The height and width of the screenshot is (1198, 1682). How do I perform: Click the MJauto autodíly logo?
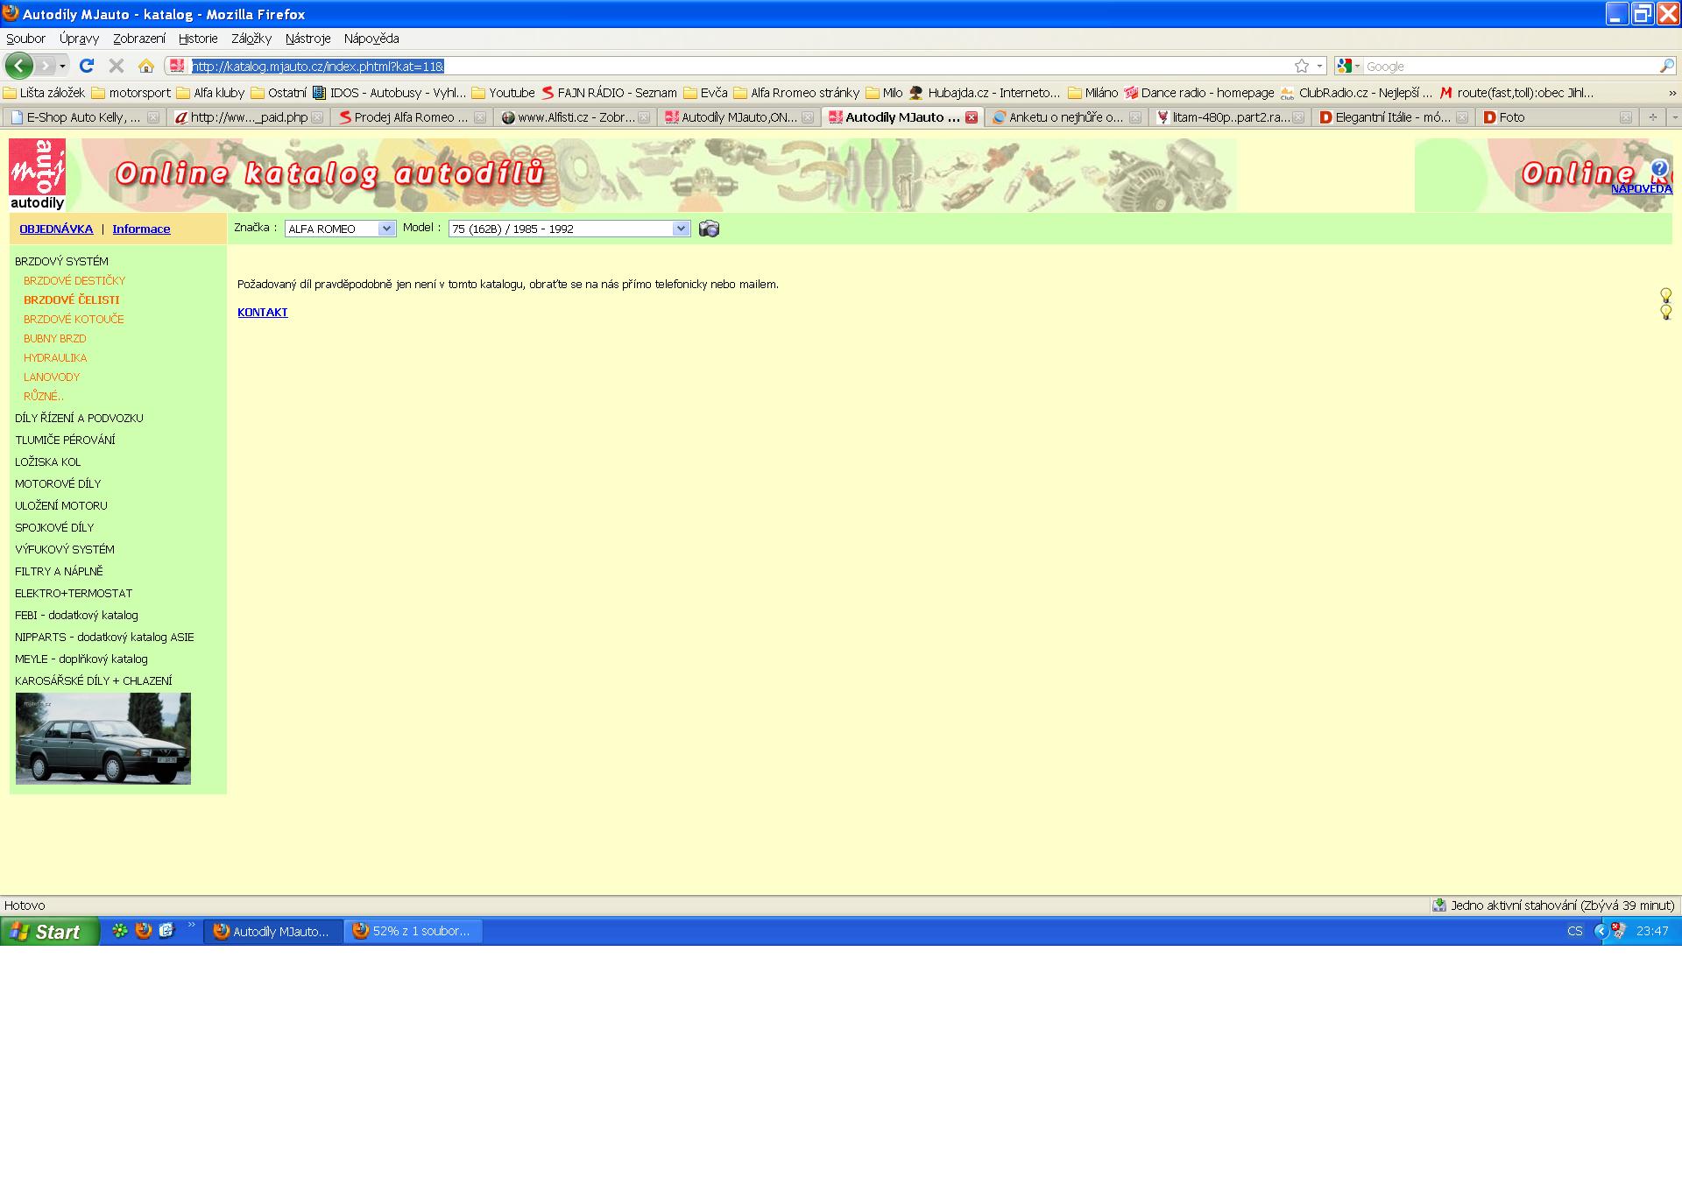pos(37,174)
